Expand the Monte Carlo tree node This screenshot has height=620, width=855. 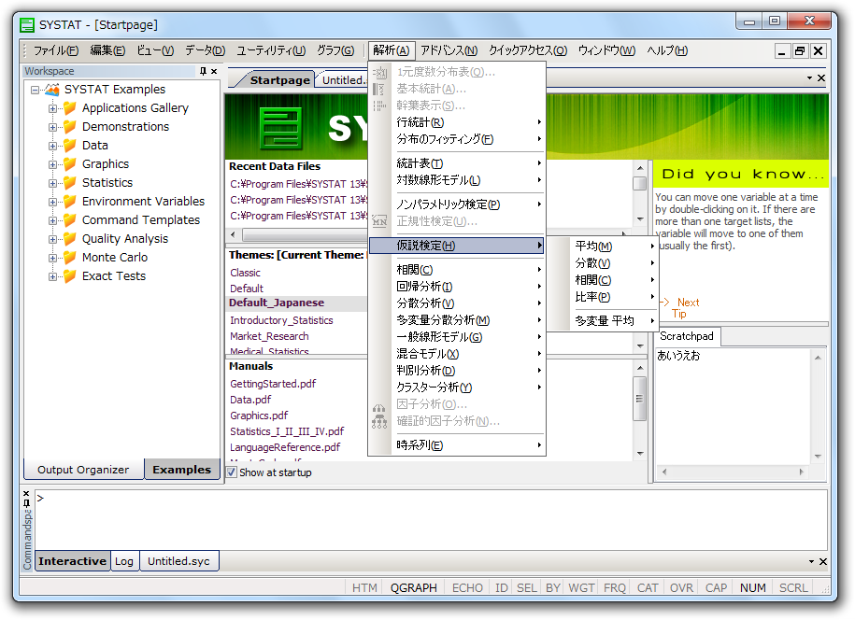52,258
